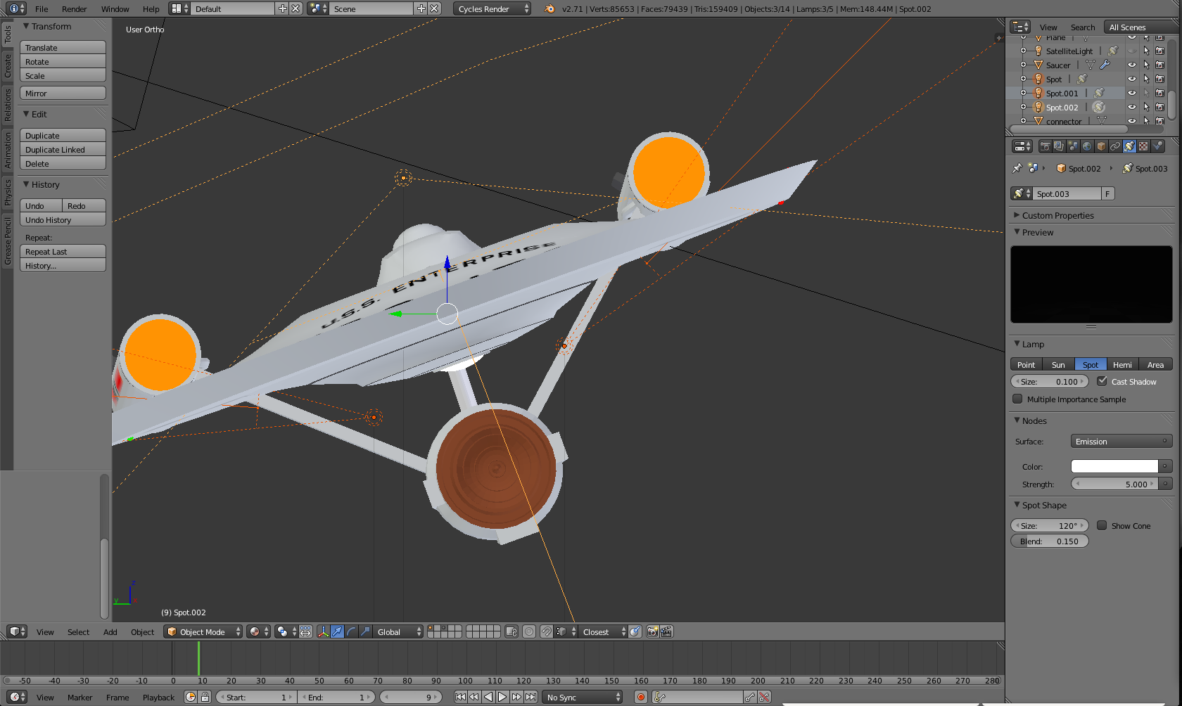Toggle the Cast Shadow checkbox
Image resolution: width=1182 pixels, height=706 pixels.
pos(1102,381)
